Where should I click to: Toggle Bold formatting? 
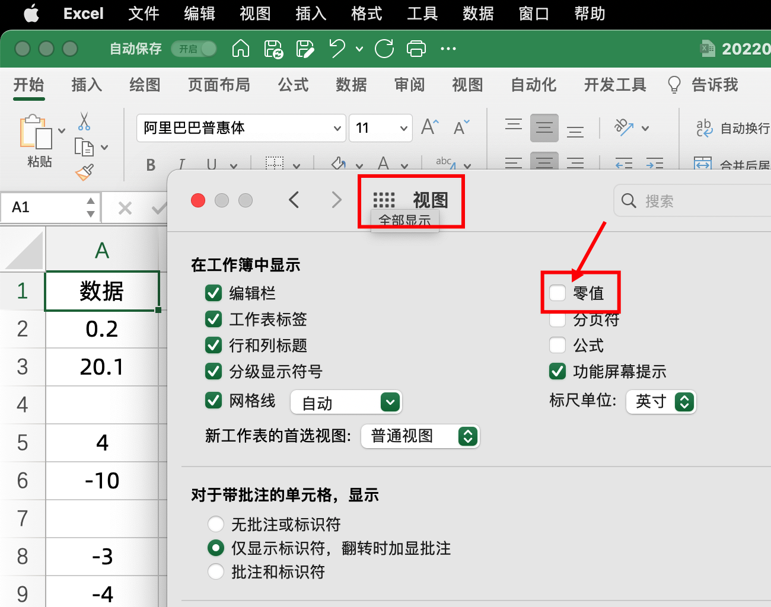coord(151,165)
